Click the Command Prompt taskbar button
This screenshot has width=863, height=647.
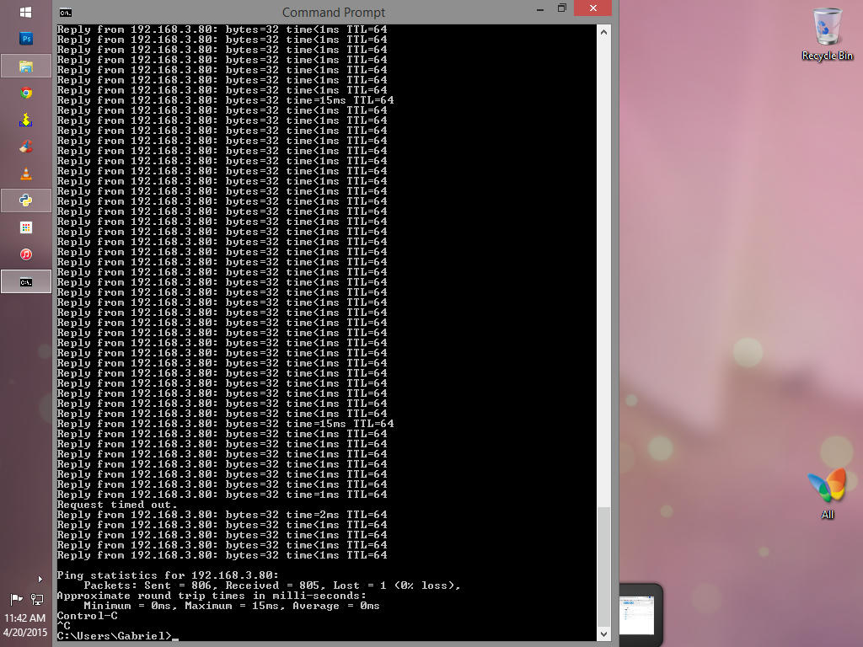26,281
